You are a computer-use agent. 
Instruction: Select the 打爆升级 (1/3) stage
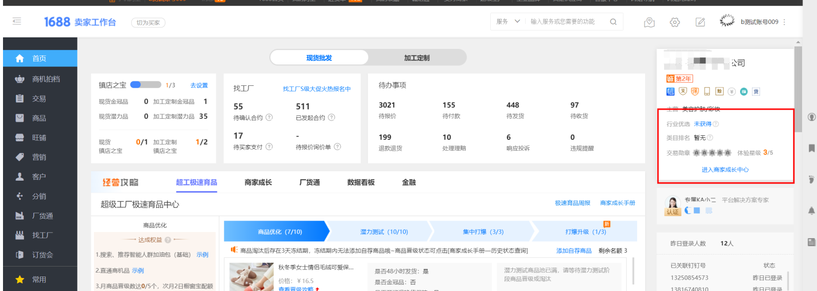[586, 232]
